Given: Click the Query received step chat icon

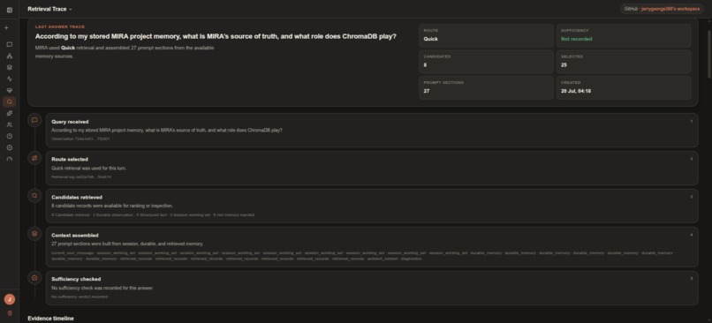Looking at the screenshot, I should click(34, 120).
